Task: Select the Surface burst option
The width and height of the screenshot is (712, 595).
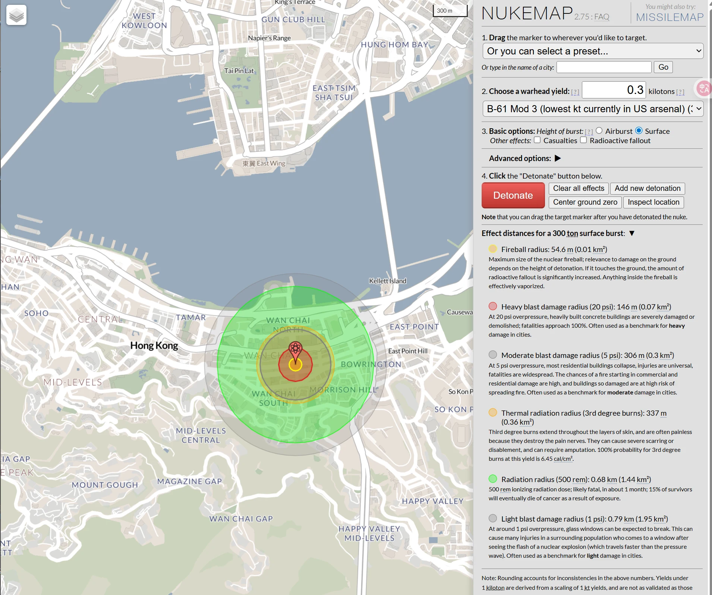Action: point(639,130)
